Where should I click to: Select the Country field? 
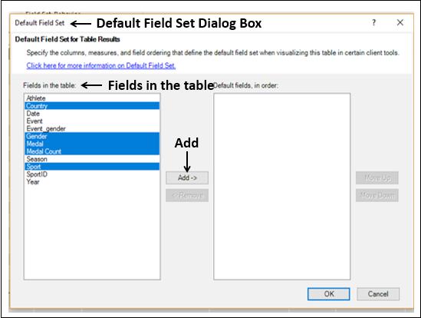point(92,106)
